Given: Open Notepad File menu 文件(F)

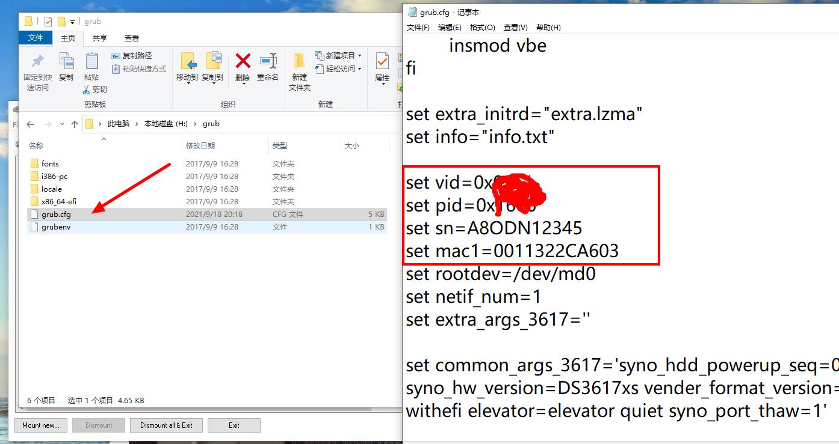Looking at the screenshot, I should (418, 28).
